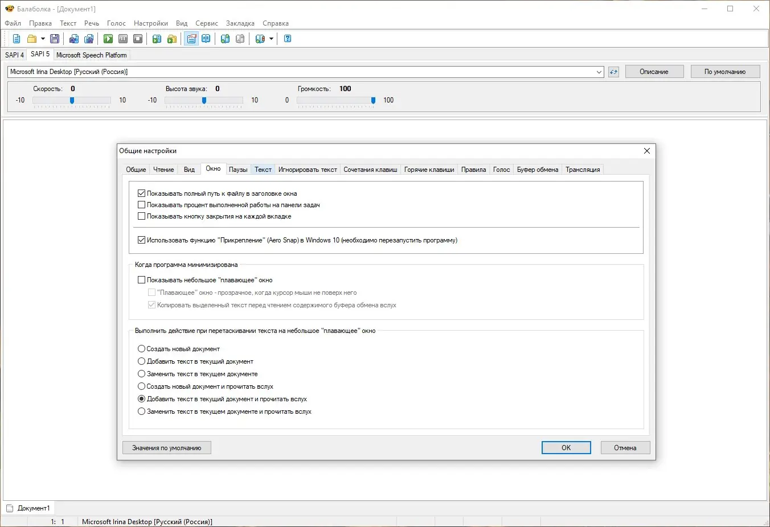Click the По умолчанию button
770x527 pixels.
tap(725, 72)
